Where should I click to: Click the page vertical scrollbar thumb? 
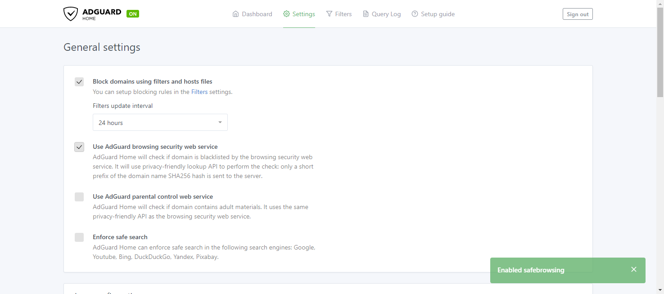tap(660, 52)
